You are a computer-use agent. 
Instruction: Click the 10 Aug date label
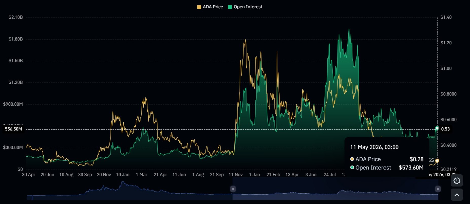click(x=66, y=175)
